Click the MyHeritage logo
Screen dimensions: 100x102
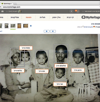point(91,17)
